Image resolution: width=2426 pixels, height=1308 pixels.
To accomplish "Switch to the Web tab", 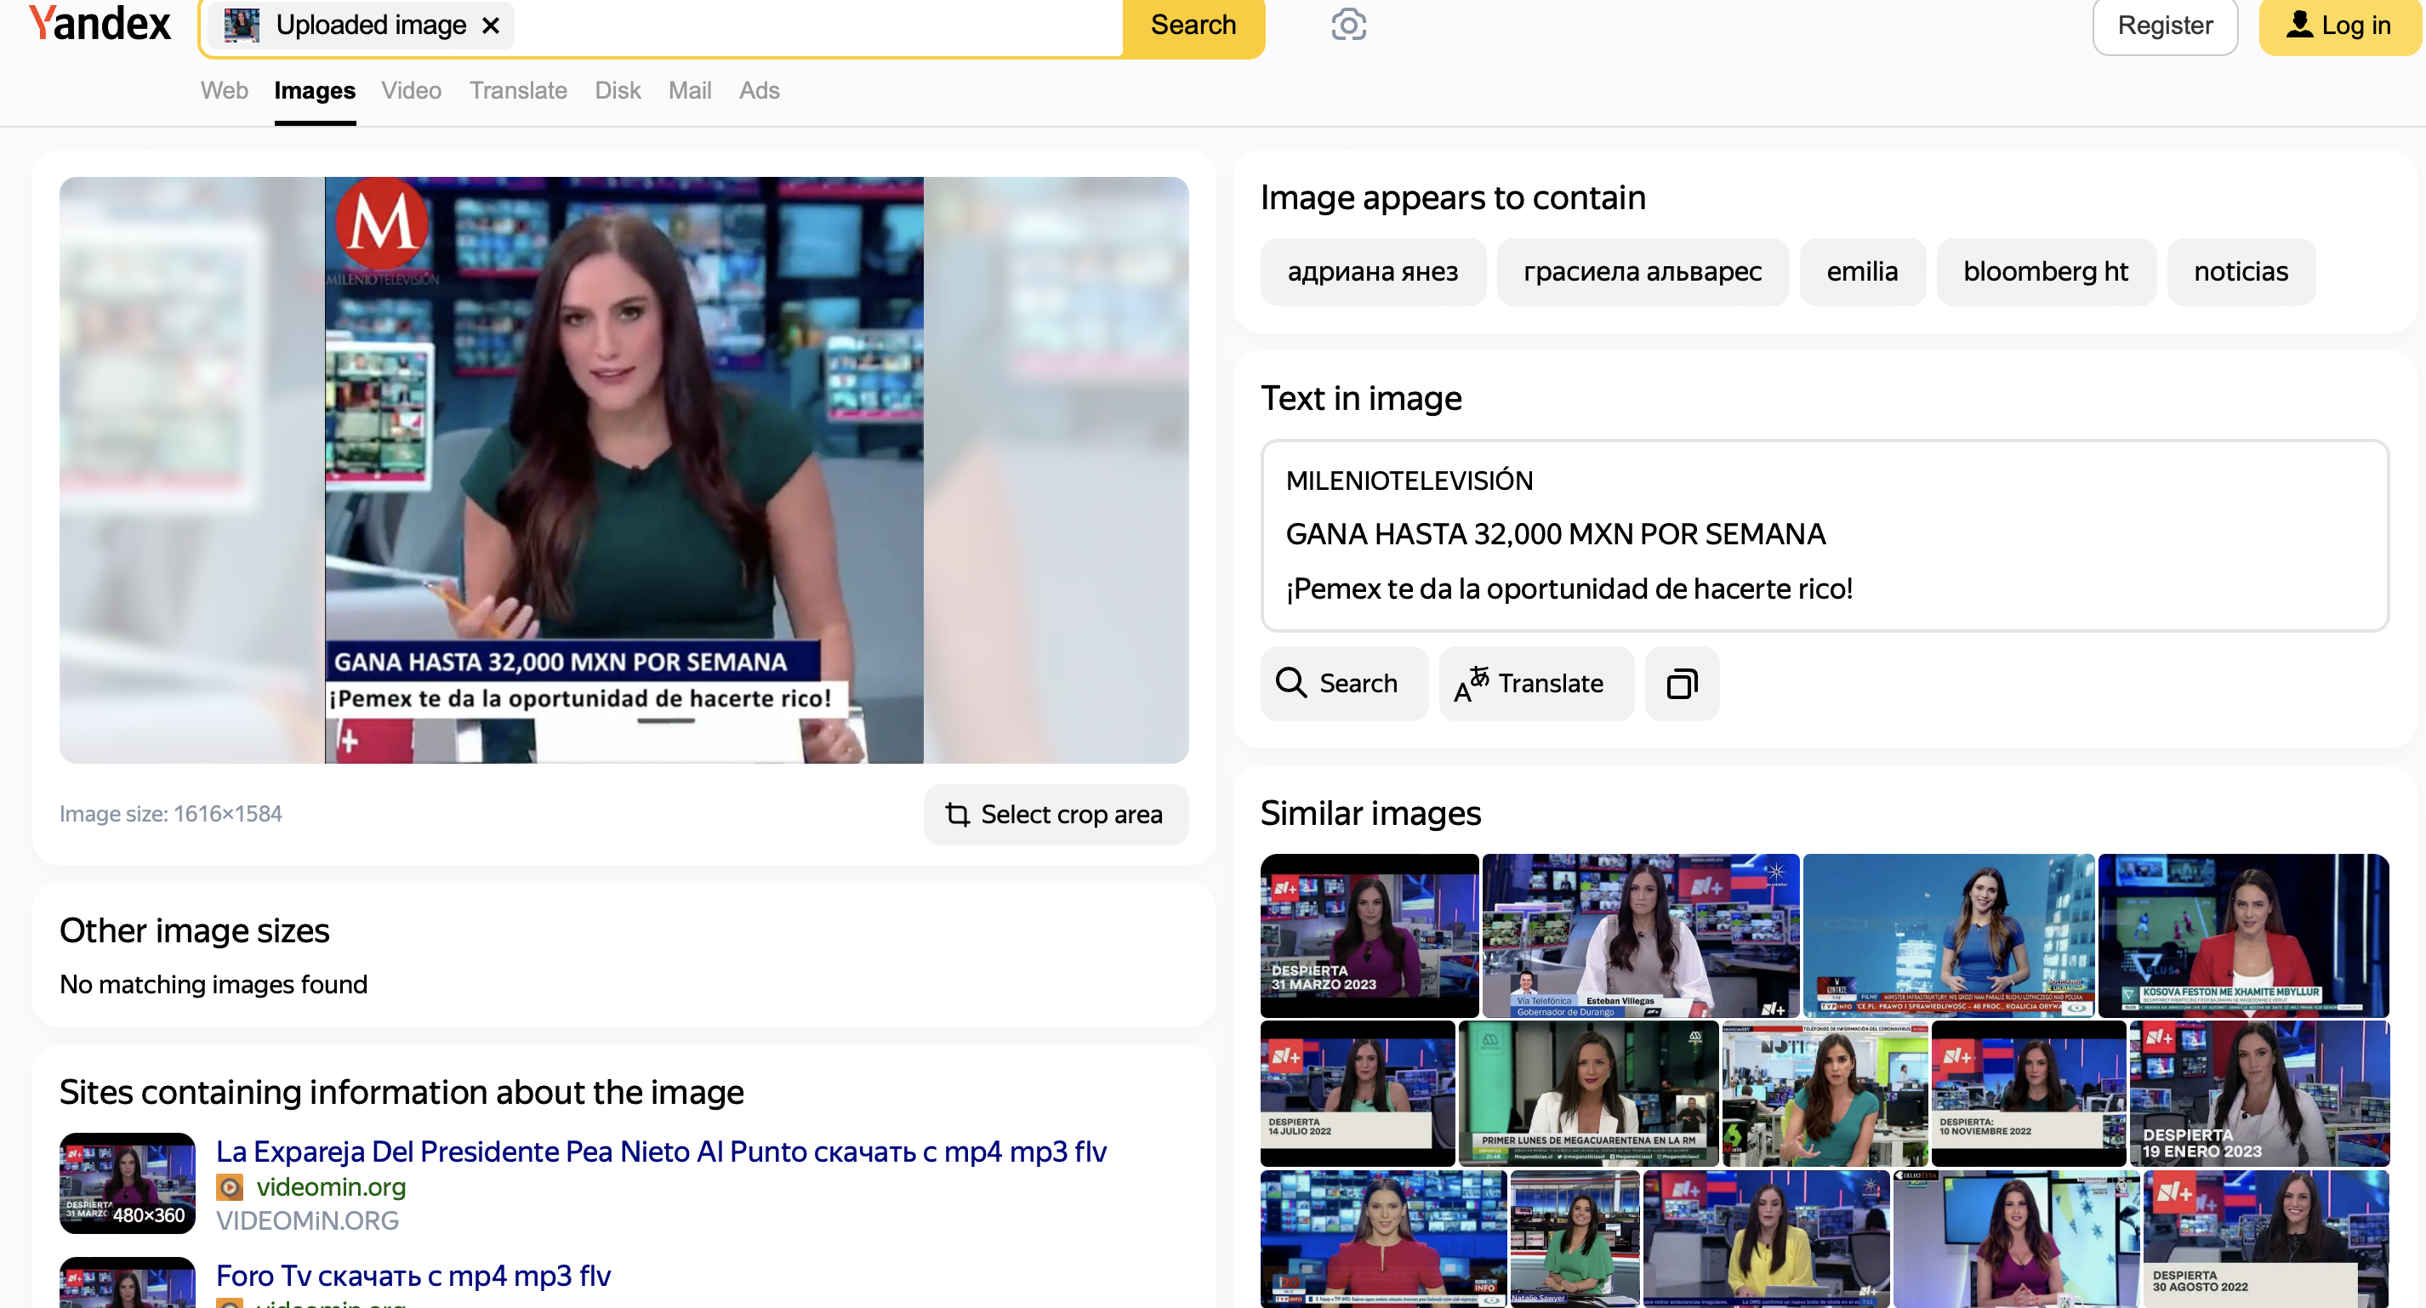I will (x=225, y=90).
